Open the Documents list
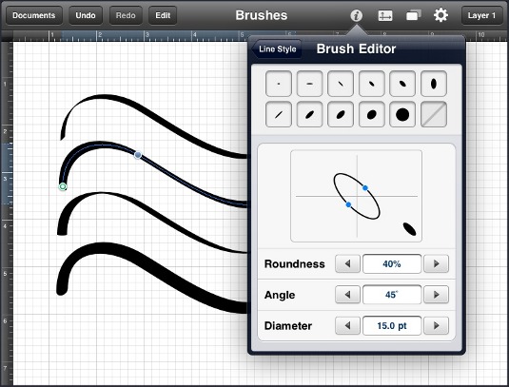 [34, 15]
